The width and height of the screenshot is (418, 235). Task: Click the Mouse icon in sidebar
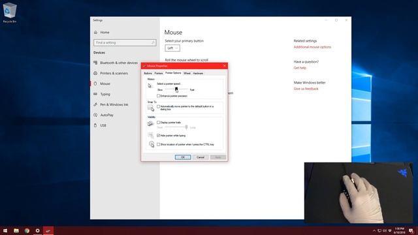click(95, 84)
